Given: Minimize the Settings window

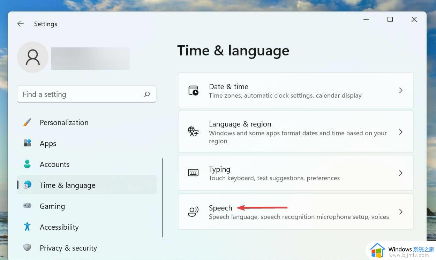Looking at the screenshot, I should (366, 20).
